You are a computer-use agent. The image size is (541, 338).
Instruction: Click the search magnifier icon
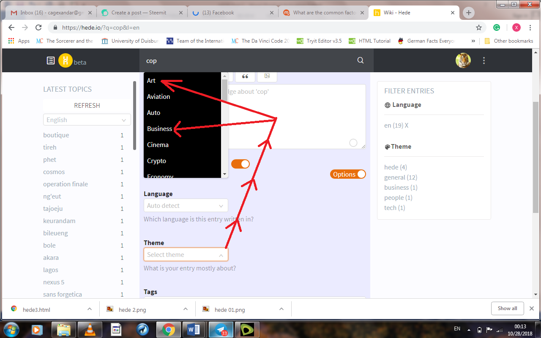point(361,60)
